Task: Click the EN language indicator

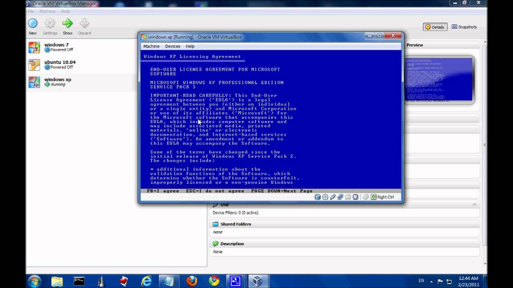Action: coord(421,281)
